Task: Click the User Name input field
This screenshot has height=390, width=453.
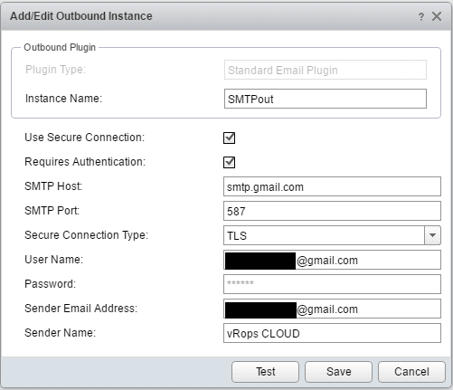Action: coord(332,260)
